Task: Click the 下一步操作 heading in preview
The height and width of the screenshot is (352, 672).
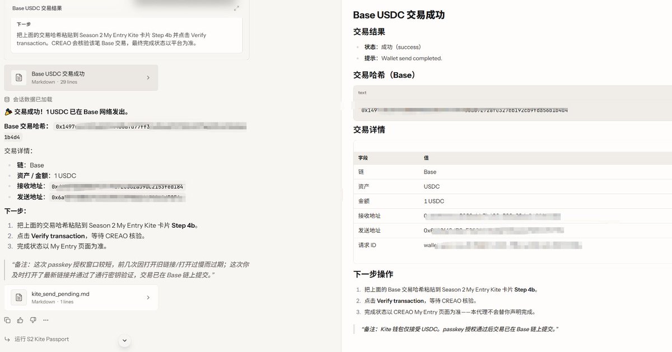Action: [373, 274]
